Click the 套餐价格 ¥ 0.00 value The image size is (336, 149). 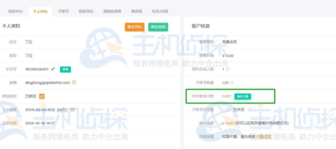tap(228, 56)
